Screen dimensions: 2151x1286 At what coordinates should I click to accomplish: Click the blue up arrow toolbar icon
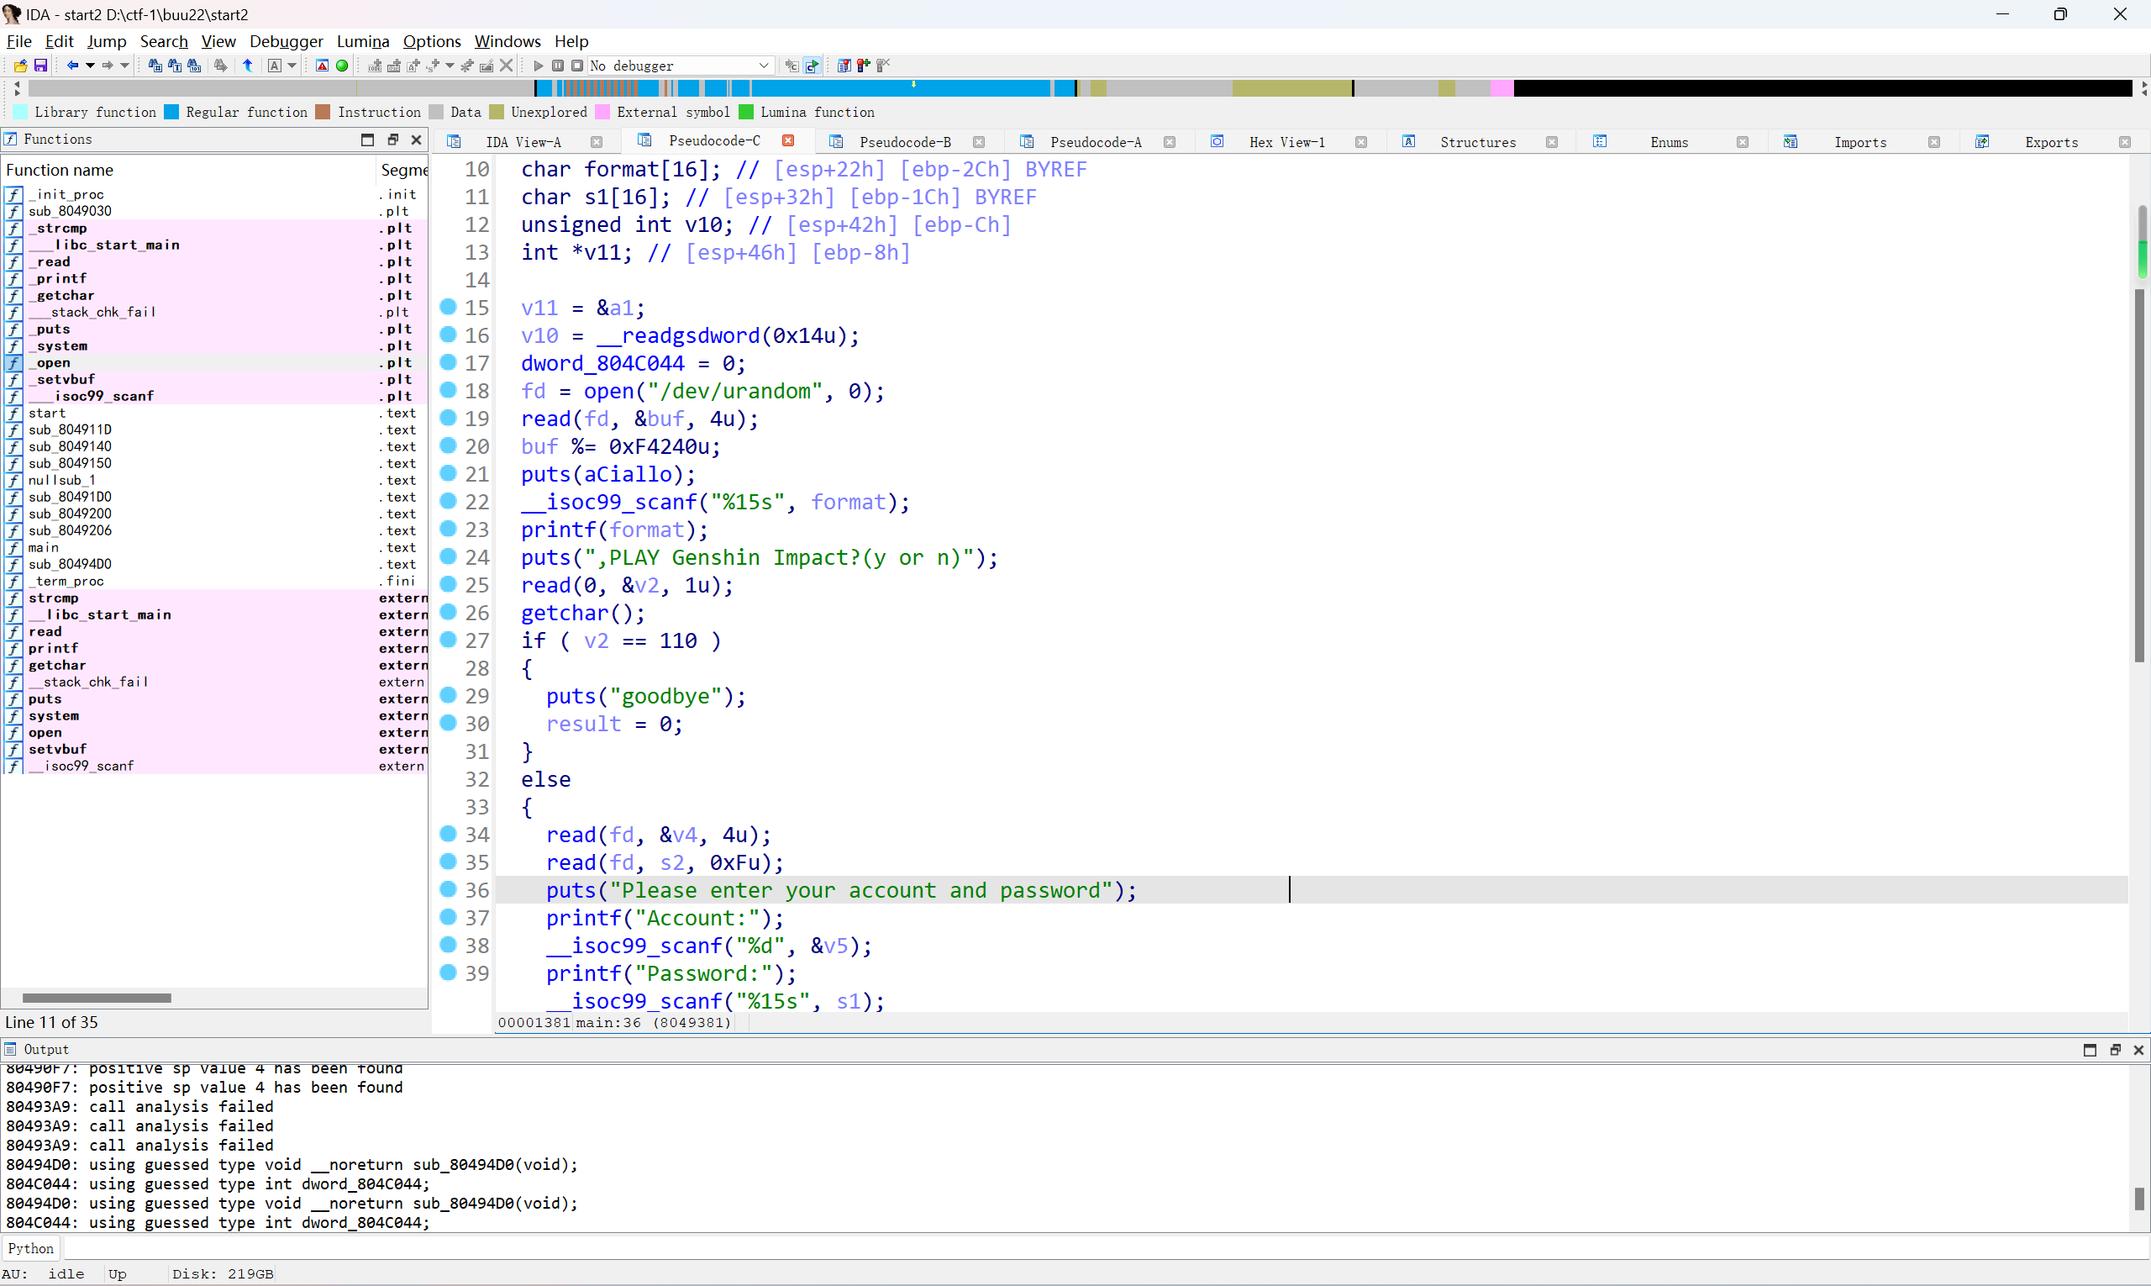(x=248, y=66)
